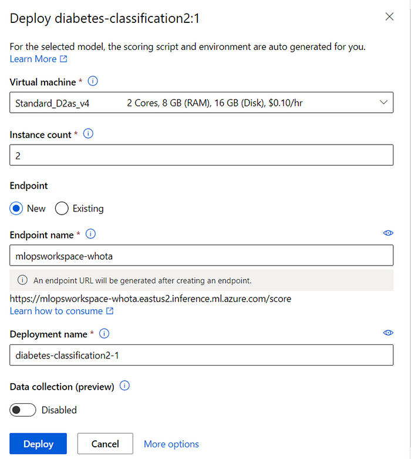Click the Cancel button
The height and width of the screenshot is (459, 411).
point(105,444)
